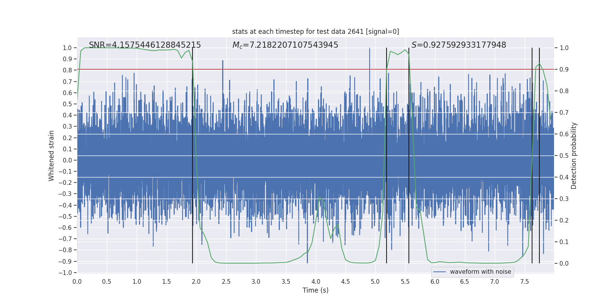Click the 0.5 tick on probability axis

[x=564, y=156]
